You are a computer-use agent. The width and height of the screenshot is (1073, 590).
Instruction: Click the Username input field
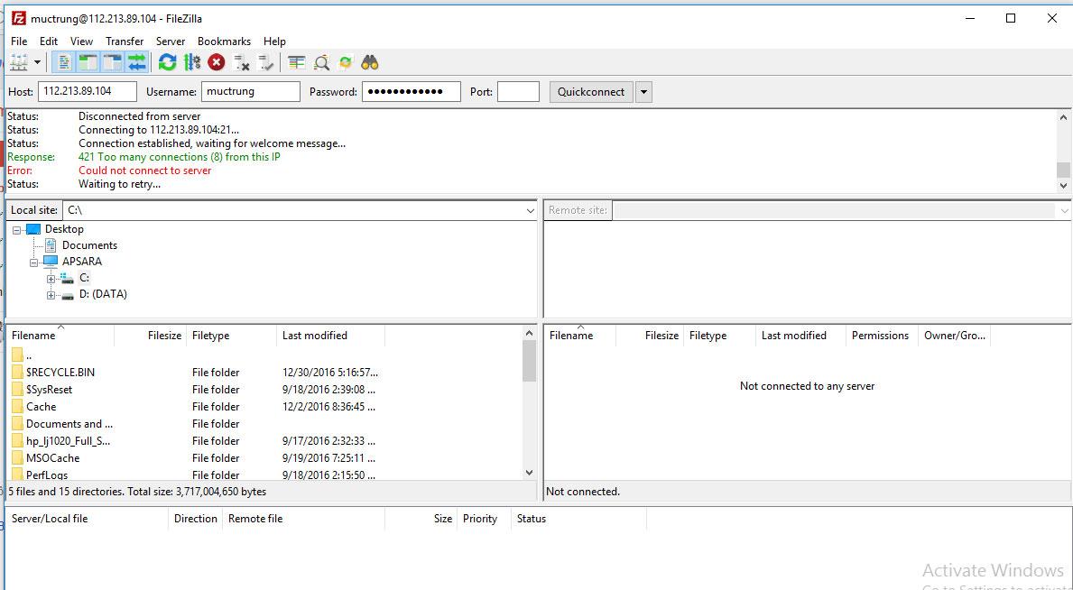pos(251,92)
